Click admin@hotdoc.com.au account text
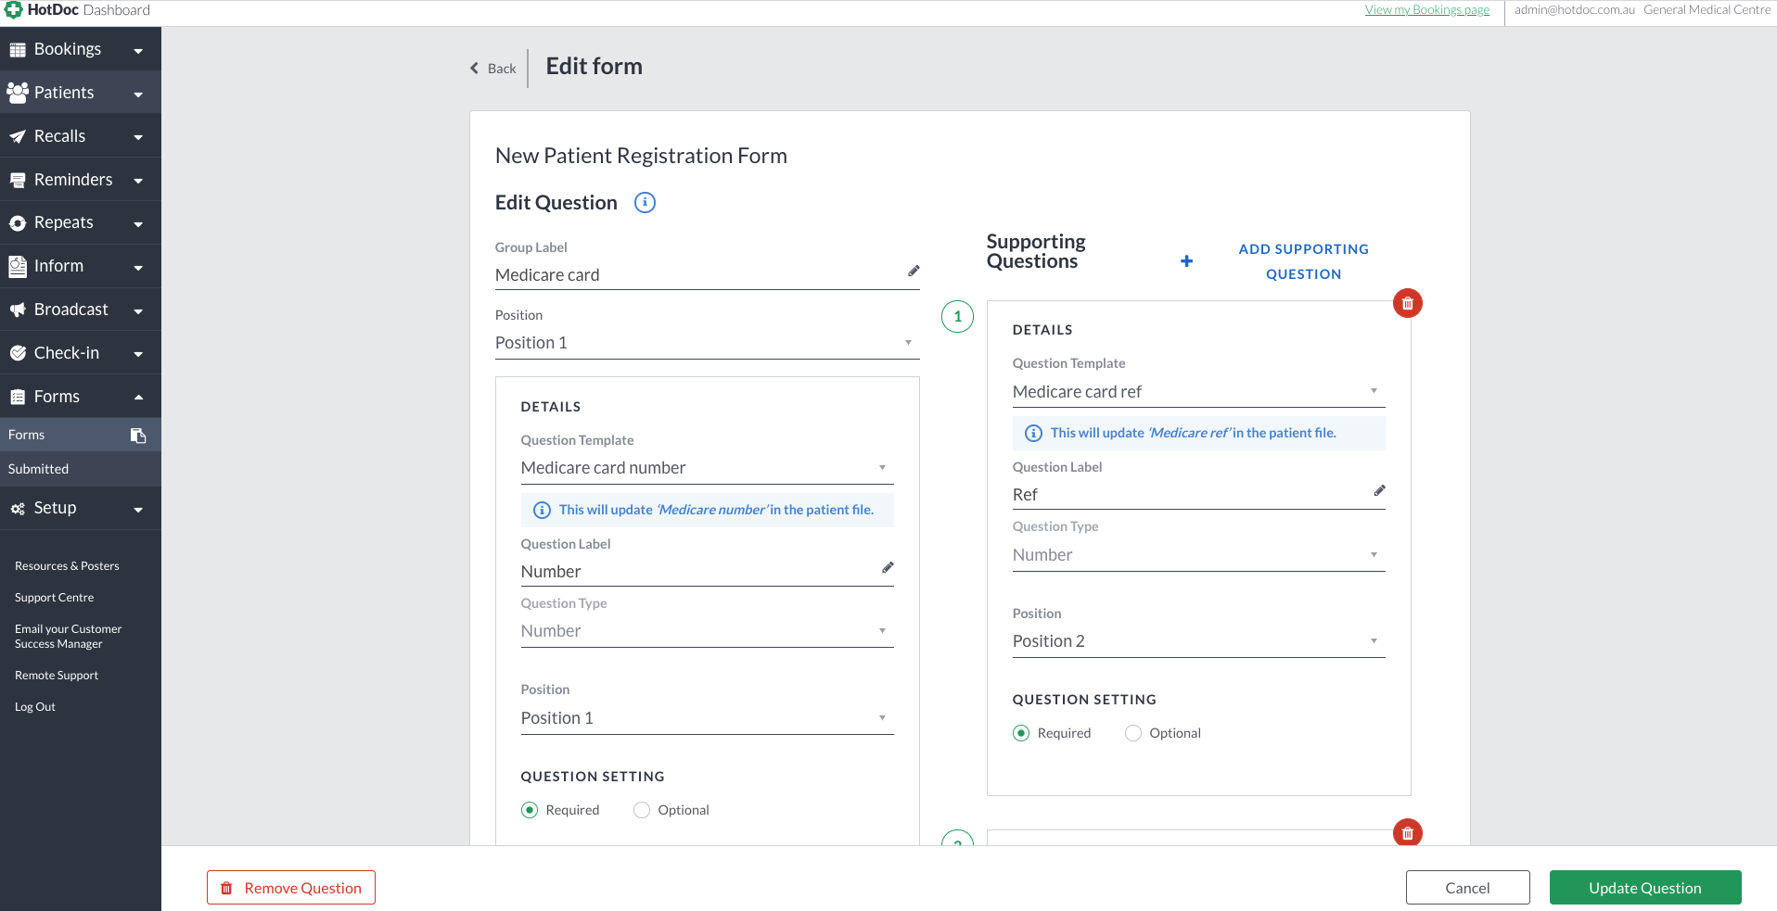Image resolution: width=1777 pixels, height=911 pixels. (x=1574, y=10)
